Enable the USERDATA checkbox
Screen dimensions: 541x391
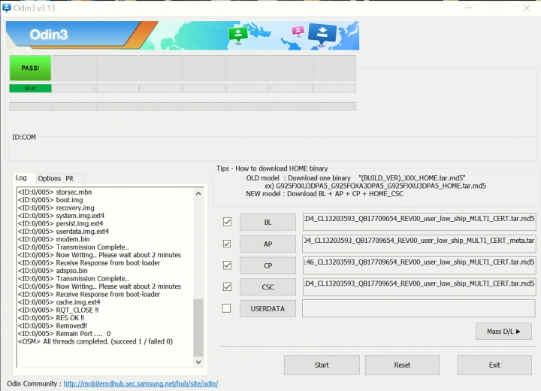click(227, 308)
